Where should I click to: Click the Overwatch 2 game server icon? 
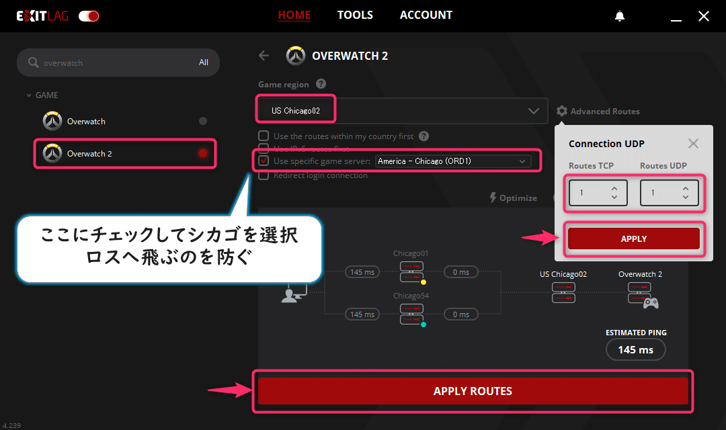coord(643,296)
